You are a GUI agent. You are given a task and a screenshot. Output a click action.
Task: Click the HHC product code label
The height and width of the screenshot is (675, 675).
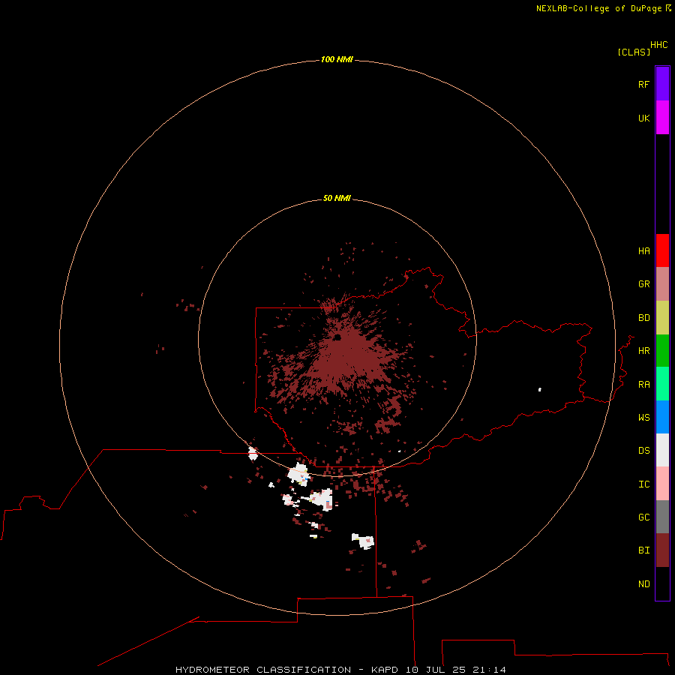tap(659, 45)
